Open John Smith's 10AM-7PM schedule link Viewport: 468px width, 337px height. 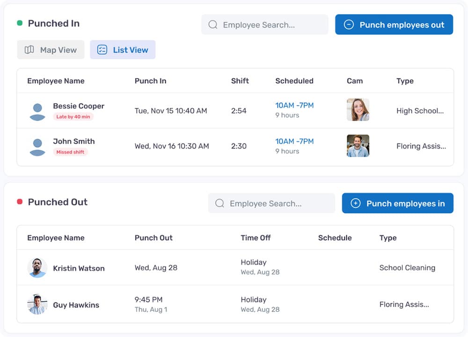(x=294, y=141)
